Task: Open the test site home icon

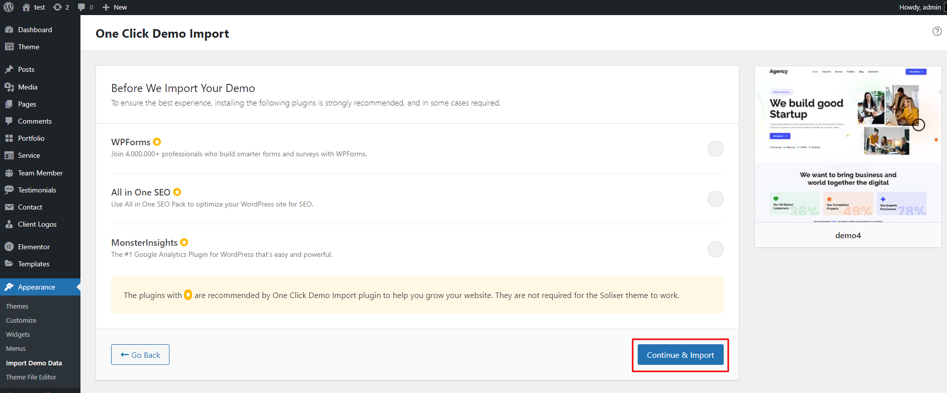Action: point(26,7)
